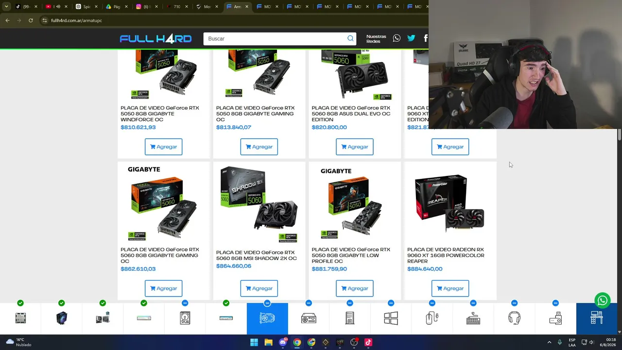Focus the browser address bar
Viewport: 622px width, 350px height.
(233, 20)
